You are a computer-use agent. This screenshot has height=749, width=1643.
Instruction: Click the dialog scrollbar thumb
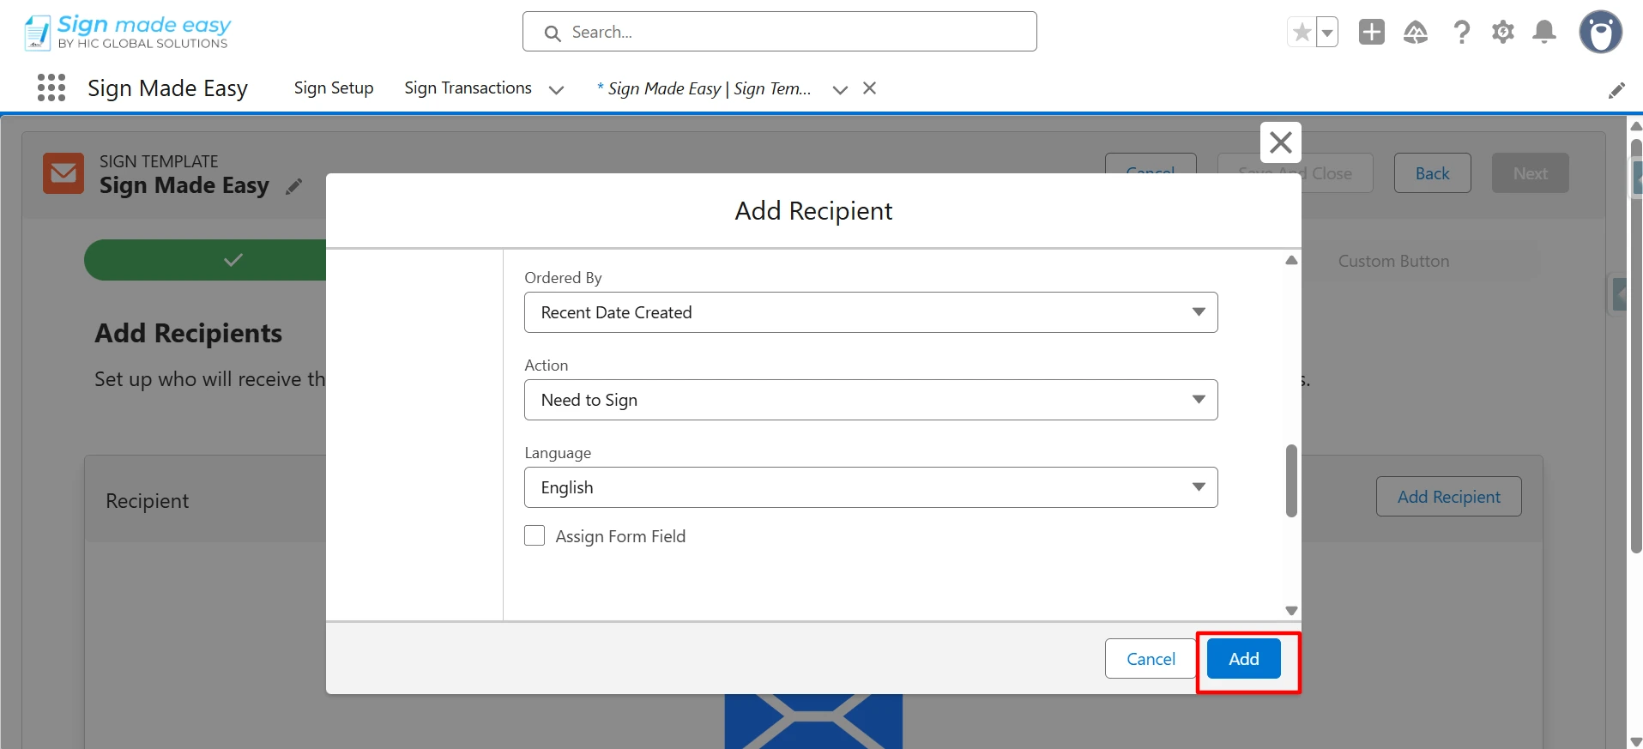1291,481
